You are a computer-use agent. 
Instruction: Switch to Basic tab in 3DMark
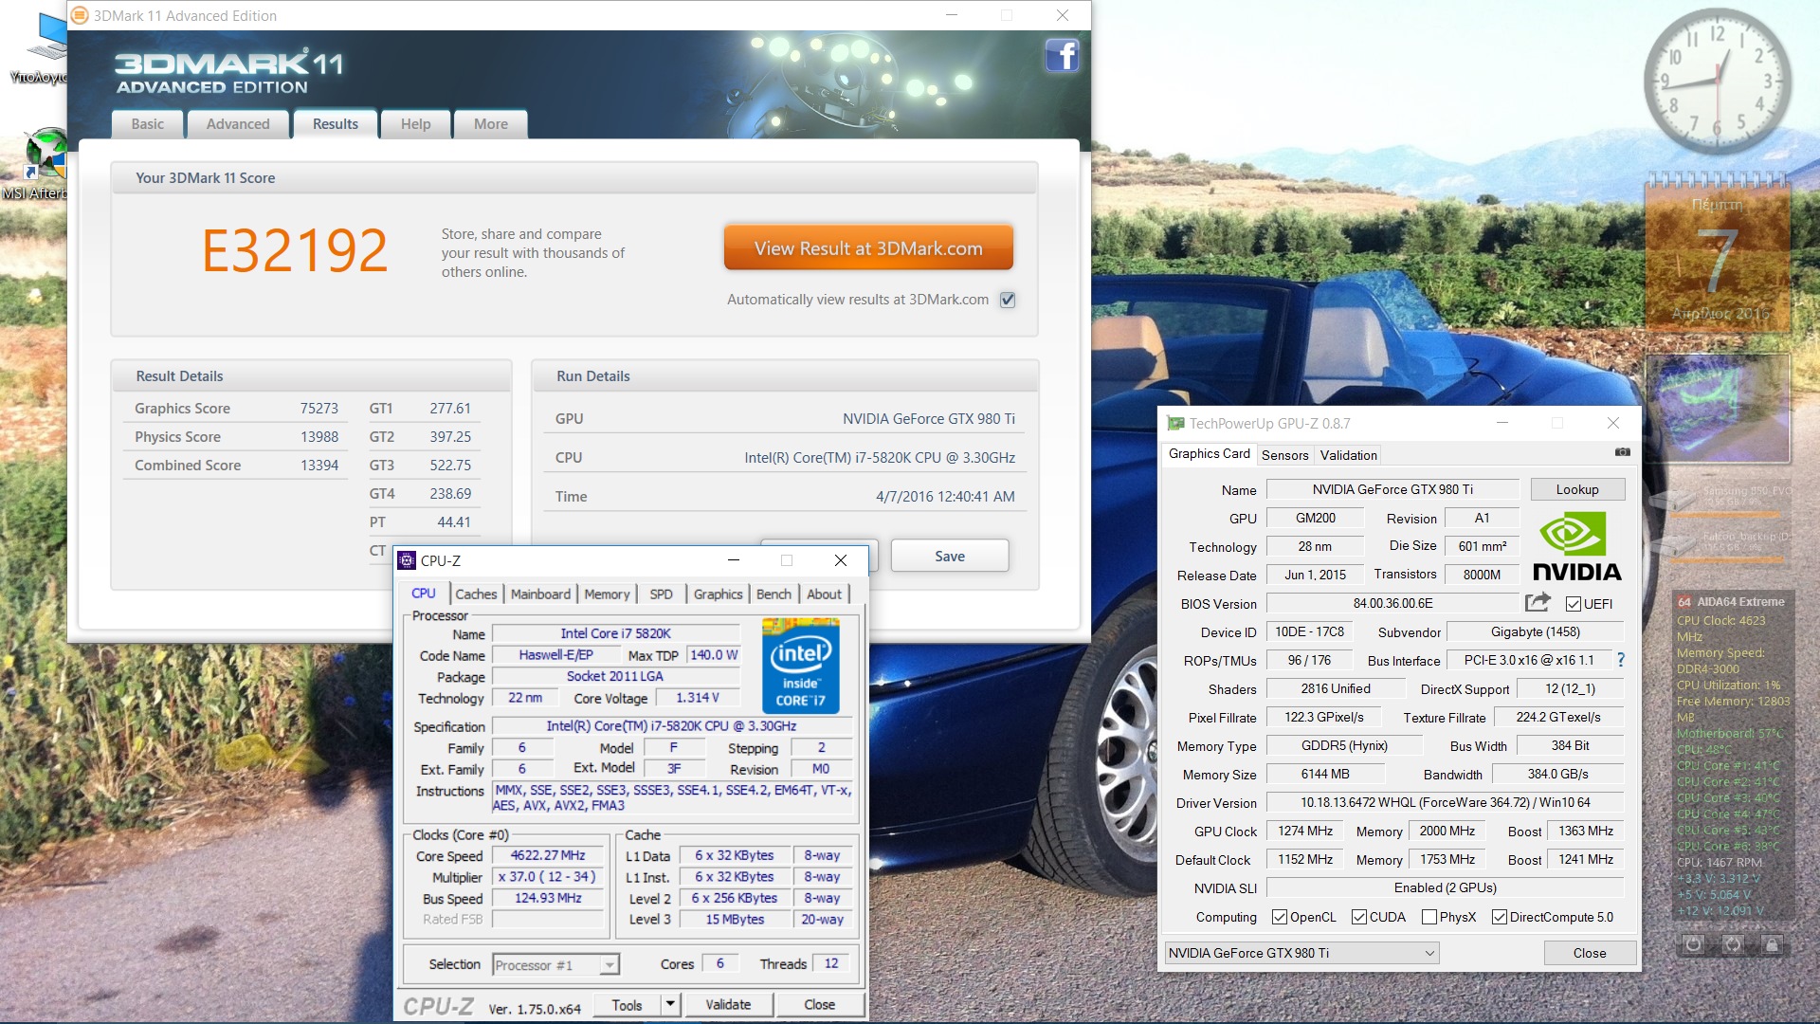tap(148, 124)
